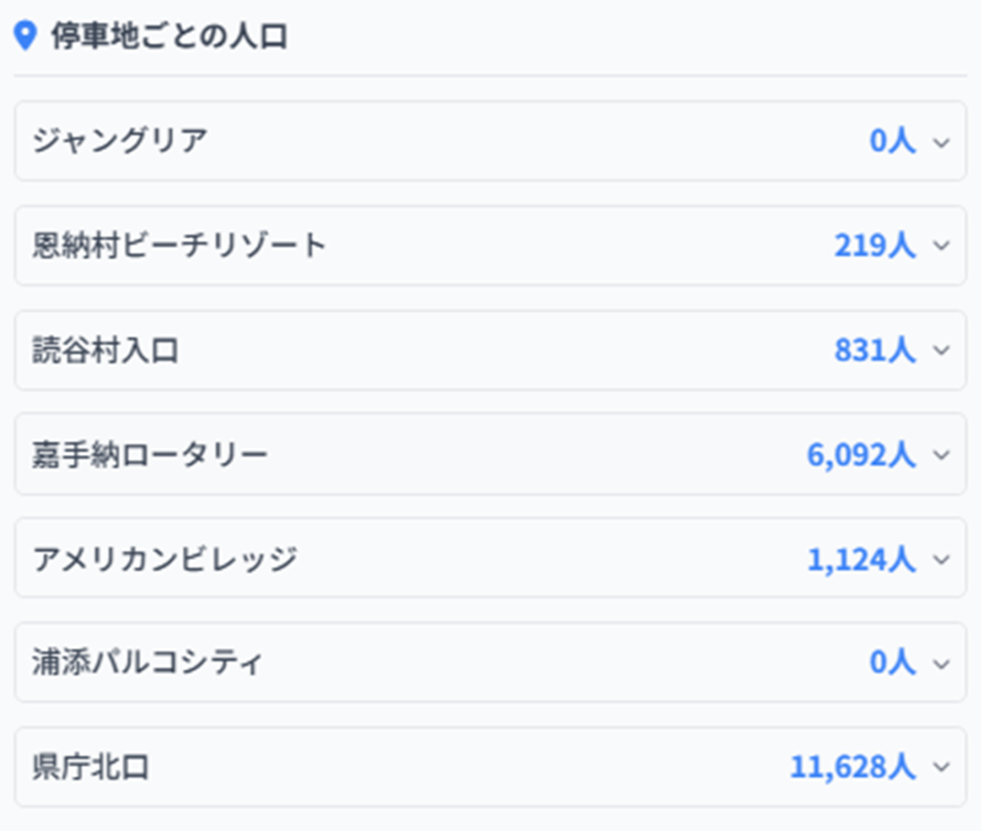
Task: Click the 831人 population value
Action: 874,351
